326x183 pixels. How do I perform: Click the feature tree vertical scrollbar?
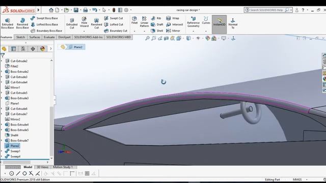[x=51, y=131]
